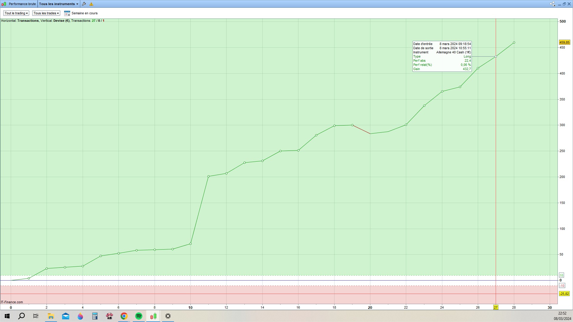
Task: Open the calendar period picker icon
Action: [67, 13]
